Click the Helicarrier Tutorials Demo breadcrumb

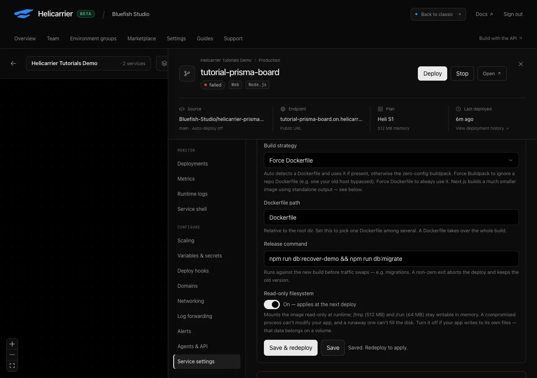226,60
